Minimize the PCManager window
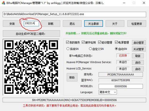149x111 pixels. tap(124, 3)
